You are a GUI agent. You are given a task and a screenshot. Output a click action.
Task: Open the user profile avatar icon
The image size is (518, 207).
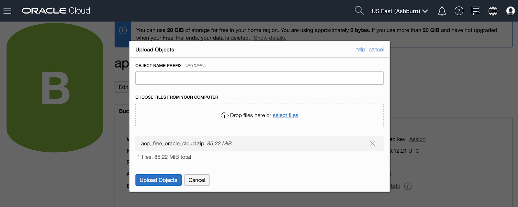[x=511, y=11]
